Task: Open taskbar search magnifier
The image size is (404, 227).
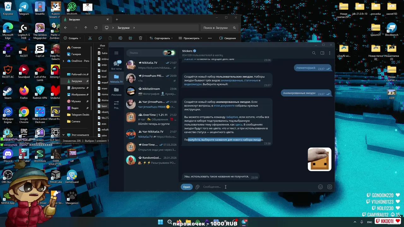Action: coord(170,222)
